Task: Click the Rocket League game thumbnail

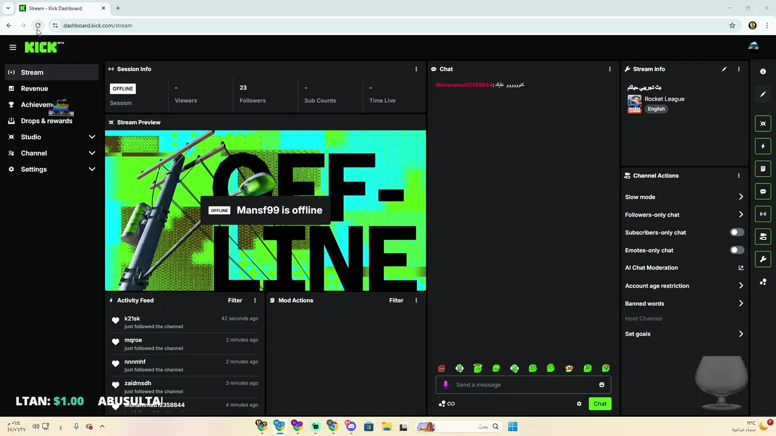Action: click(634, 104)
